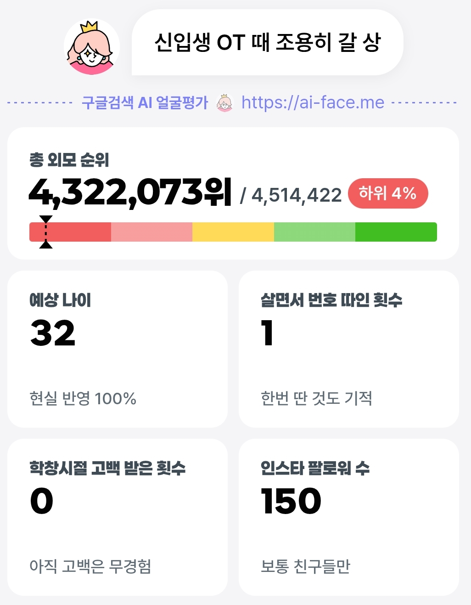The width and height of the screenshot is (471, 605).
Task: Open the https://ai-face.me link
Action: pyautogui.click(x=313, y=102)
